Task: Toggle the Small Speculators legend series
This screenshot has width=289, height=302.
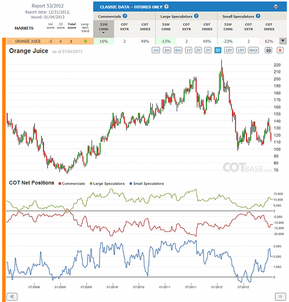Action: pyautogui.click(x=147, y=184)
